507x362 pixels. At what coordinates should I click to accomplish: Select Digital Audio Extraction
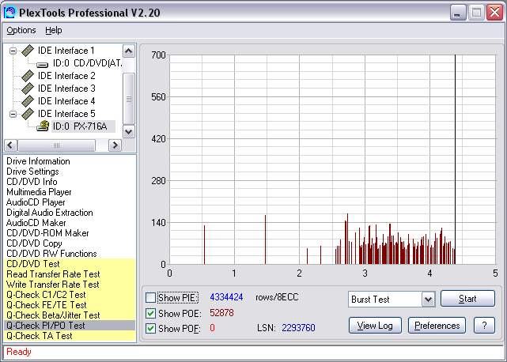[x=50, y=213]
